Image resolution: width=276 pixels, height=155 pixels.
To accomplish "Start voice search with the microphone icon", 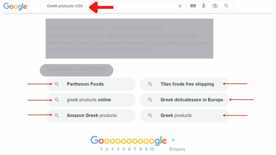I will tap(204, 6).
